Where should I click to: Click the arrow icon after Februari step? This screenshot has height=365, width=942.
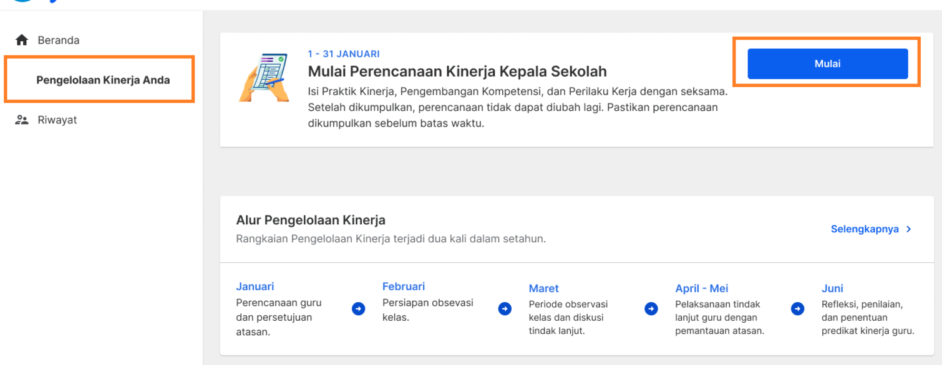[505, 309]
